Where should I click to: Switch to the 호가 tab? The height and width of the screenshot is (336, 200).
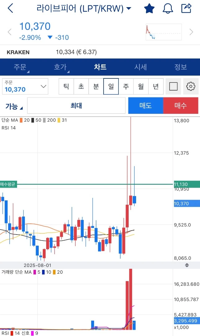click(60, 67)
